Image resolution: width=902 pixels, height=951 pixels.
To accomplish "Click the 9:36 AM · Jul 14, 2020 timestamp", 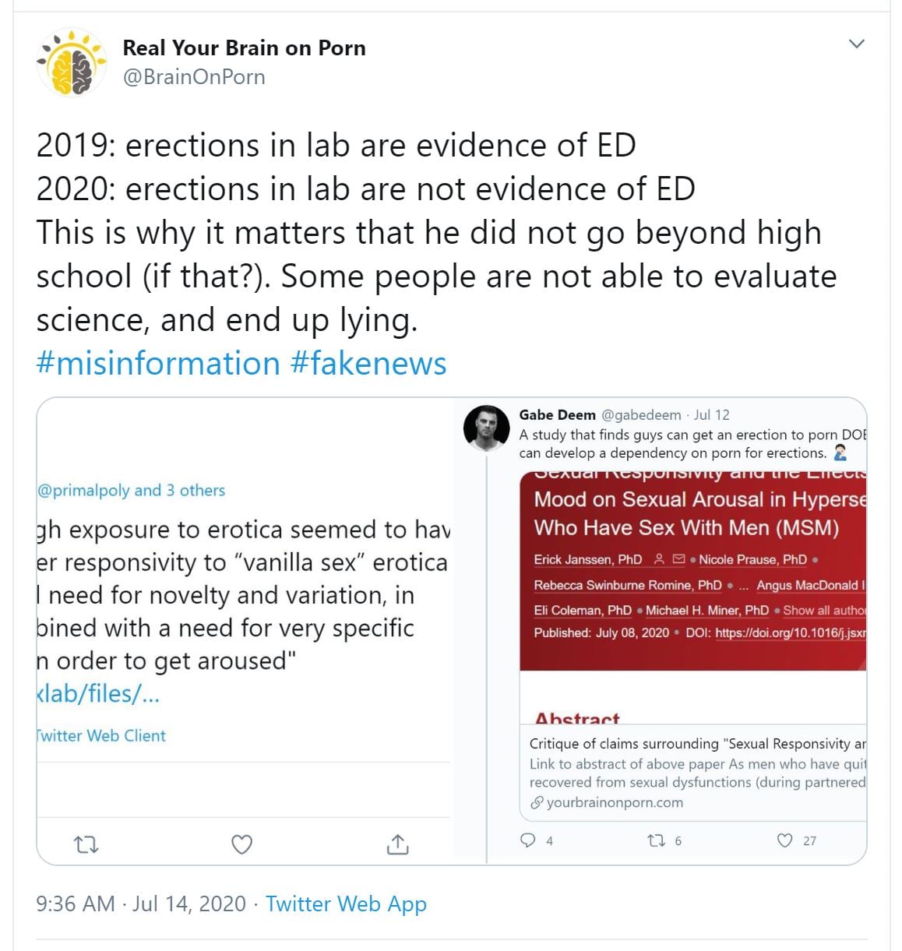I will [x=141, y=903].
